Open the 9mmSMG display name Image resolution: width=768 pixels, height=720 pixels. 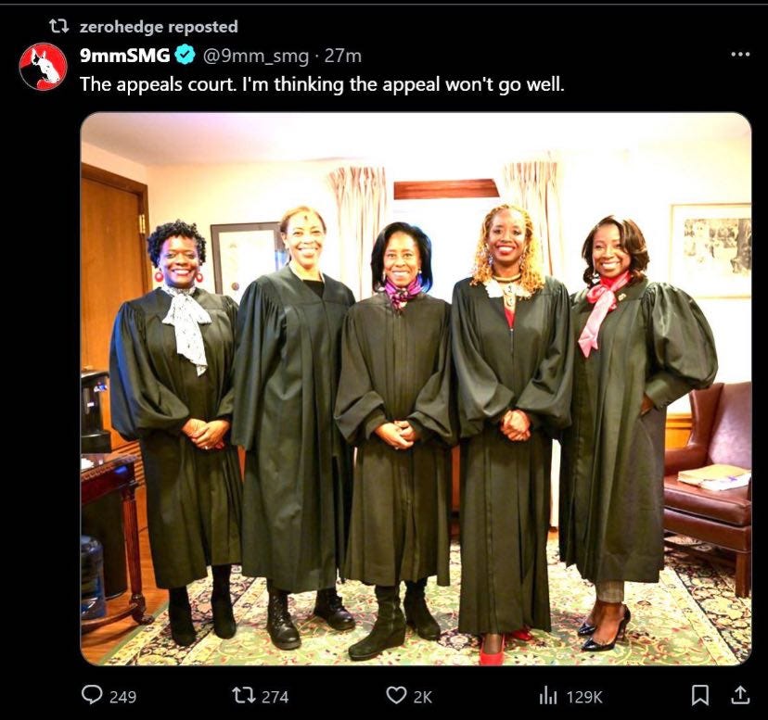click(125, 56)
